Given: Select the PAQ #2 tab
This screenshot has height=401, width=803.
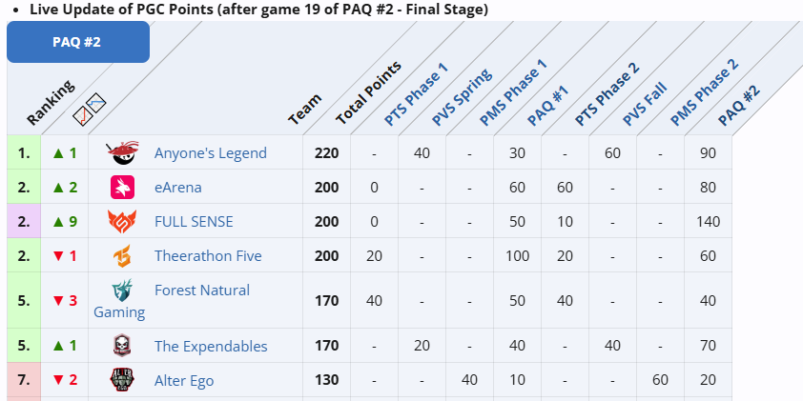Looking at the screenshot, I should pyautogui.click(x=77, y=42).
